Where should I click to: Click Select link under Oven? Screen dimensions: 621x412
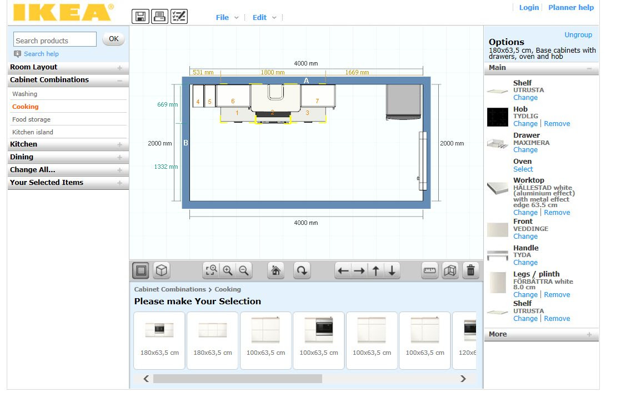pyautogui.click(x=523, y=169)
